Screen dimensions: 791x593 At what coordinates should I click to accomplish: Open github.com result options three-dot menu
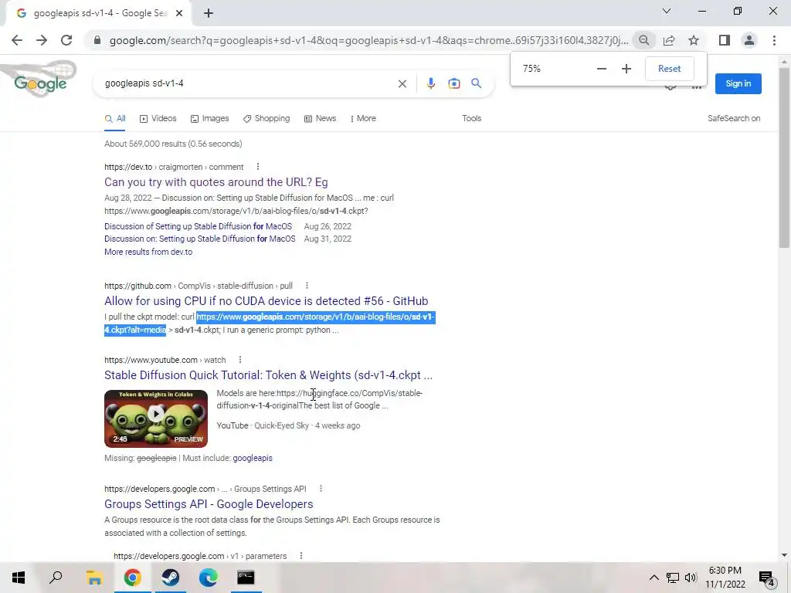pyautogui.click(x=307, y=286)
